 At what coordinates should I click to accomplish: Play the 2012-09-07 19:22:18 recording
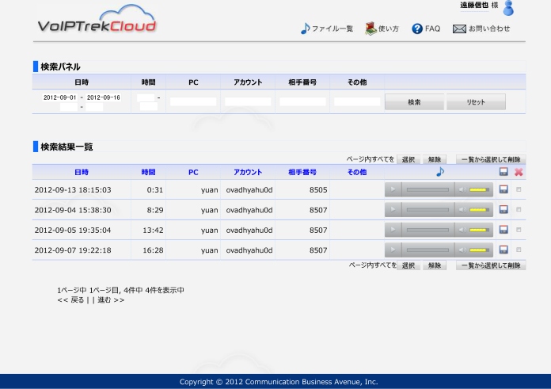click(393, 250)
